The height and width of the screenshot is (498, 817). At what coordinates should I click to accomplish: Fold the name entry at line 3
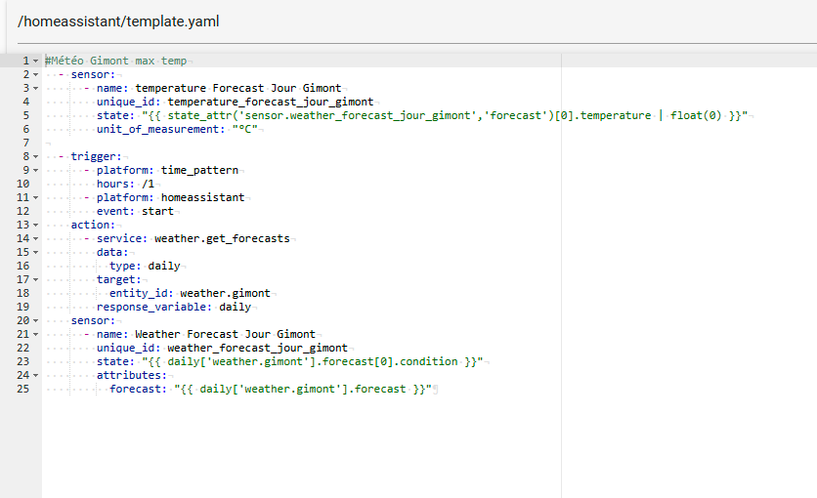click(x=35, y=89)
